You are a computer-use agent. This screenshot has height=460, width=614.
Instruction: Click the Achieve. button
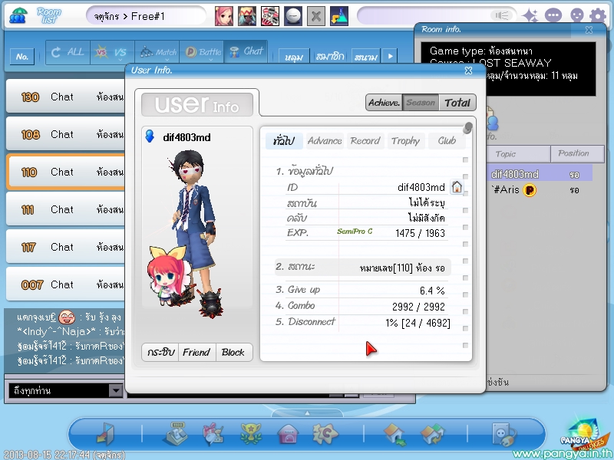(385, 103)
